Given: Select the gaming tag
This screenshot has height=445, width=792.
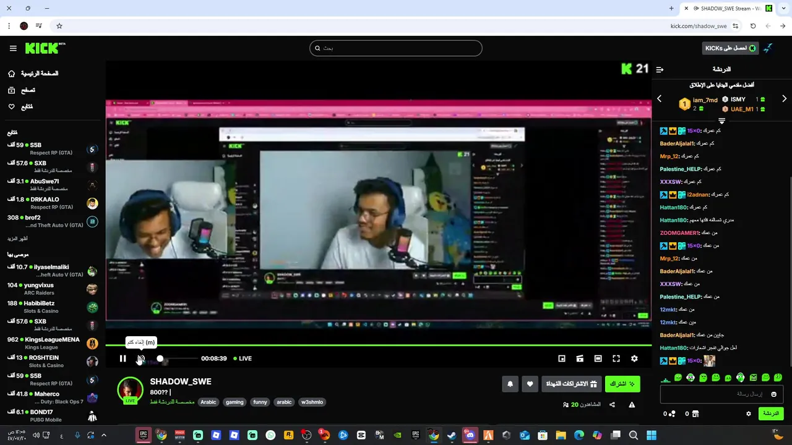Looking at the screenshot, I should click(x=235, y=402).
